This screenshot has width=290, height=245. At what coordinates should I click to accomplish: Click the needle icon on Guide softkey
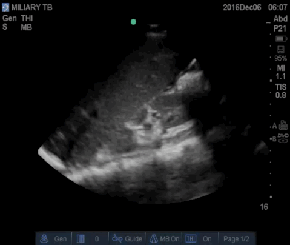[x=117, y=238]
